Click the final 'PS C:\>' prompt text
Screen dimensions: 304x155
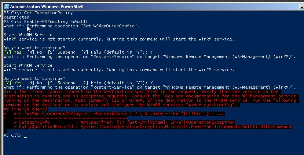pyautogui.click(x=12, y=136)
